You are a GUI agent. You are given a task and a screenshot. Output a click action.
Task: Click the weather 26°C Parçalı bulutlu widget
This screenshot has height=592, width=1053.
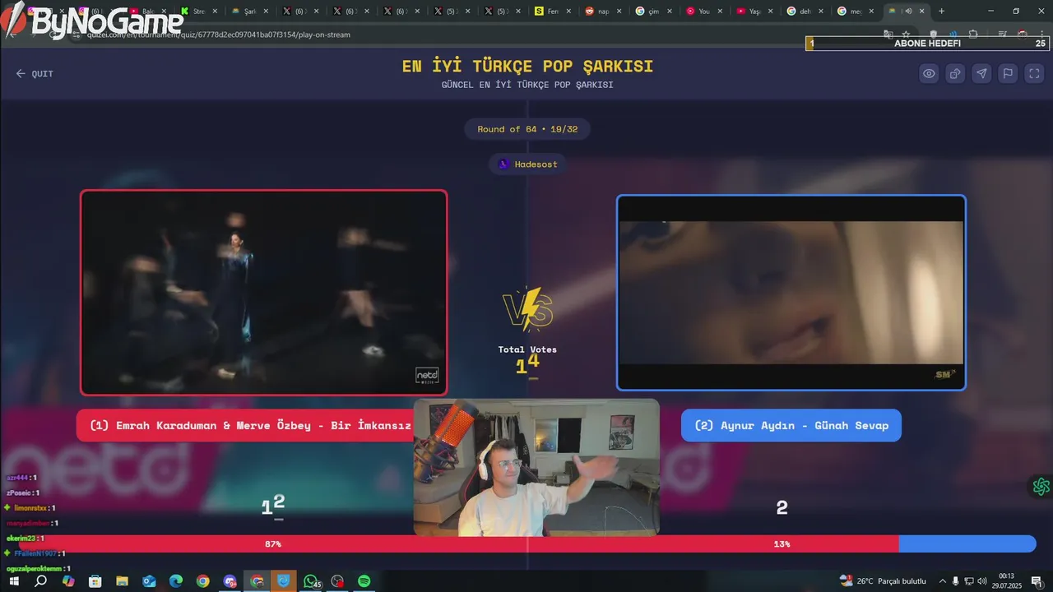pyautogui.click(x=883, y=581)
